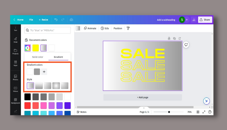Click the white gradient color stop
This screenshot has width=227, height=130.
pyautogui.click(x=30, y=72)
